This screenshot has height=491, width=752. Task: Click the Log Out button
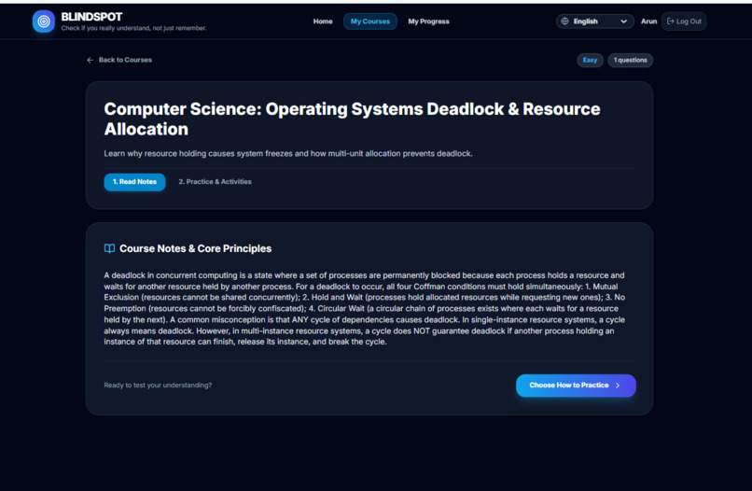point(684,21)
